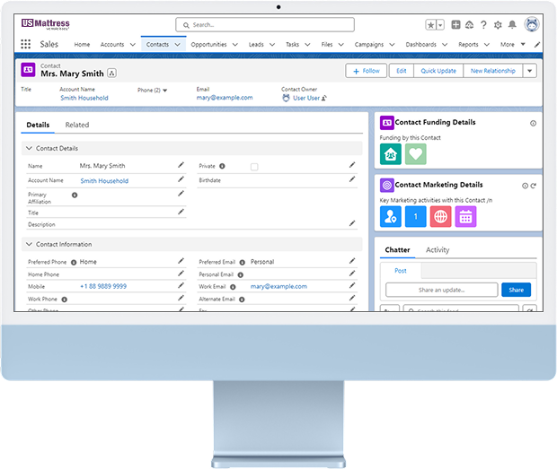Screen dimensions: 557x469
Task: Collapse the Contact Details section
Action: click(x=30, y=148)
